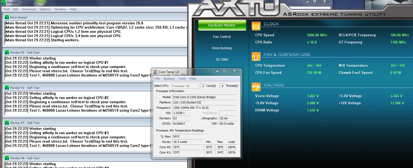This screenshot has width=413, height=168.
Task: Click the VID value 1.0258 v
Action: tap(181, 113)
